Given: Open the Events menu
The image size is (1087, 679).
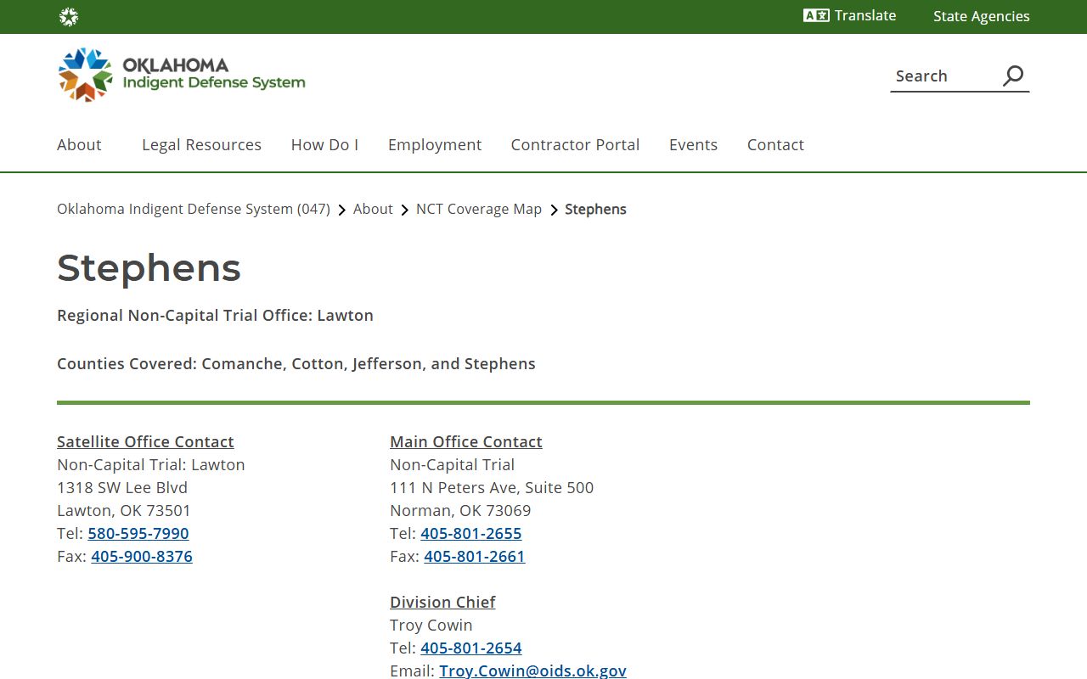Looking at the screenshot, I should coord(693,144).
